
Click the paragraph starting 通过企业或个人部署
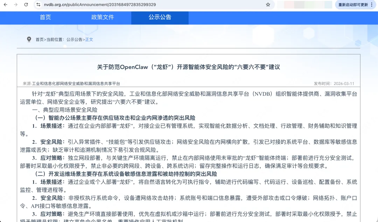pos(189,186)
